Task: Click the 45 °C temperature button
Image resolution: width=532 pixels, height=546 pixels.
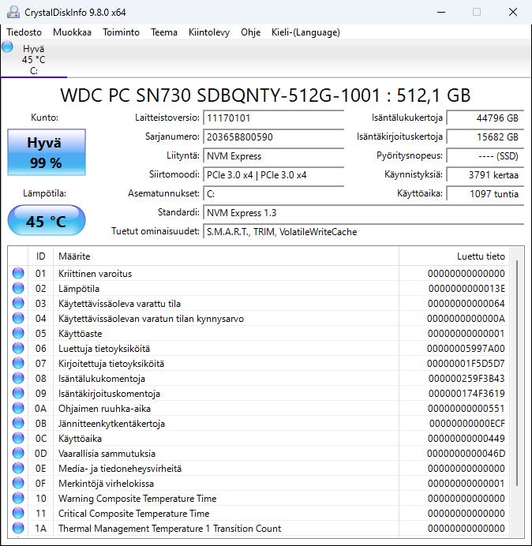Action: click(47, 221)
